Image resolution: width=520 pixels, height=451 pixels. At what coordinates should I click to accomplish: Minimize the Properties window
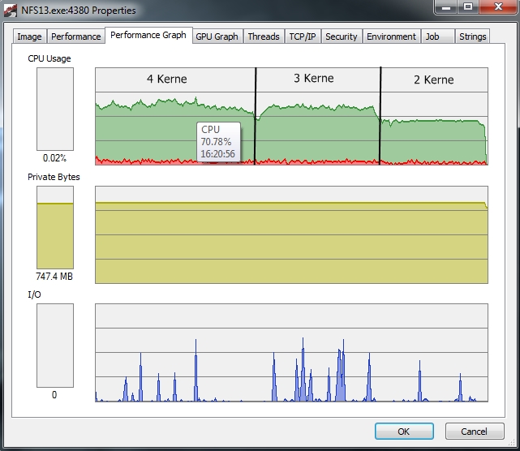(446, 6)
